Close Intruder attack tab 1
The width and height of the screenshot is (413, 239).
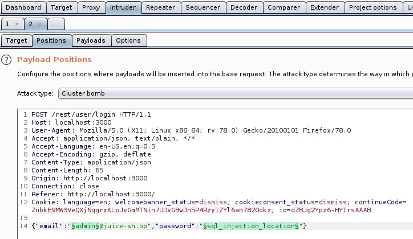point(17,24)
